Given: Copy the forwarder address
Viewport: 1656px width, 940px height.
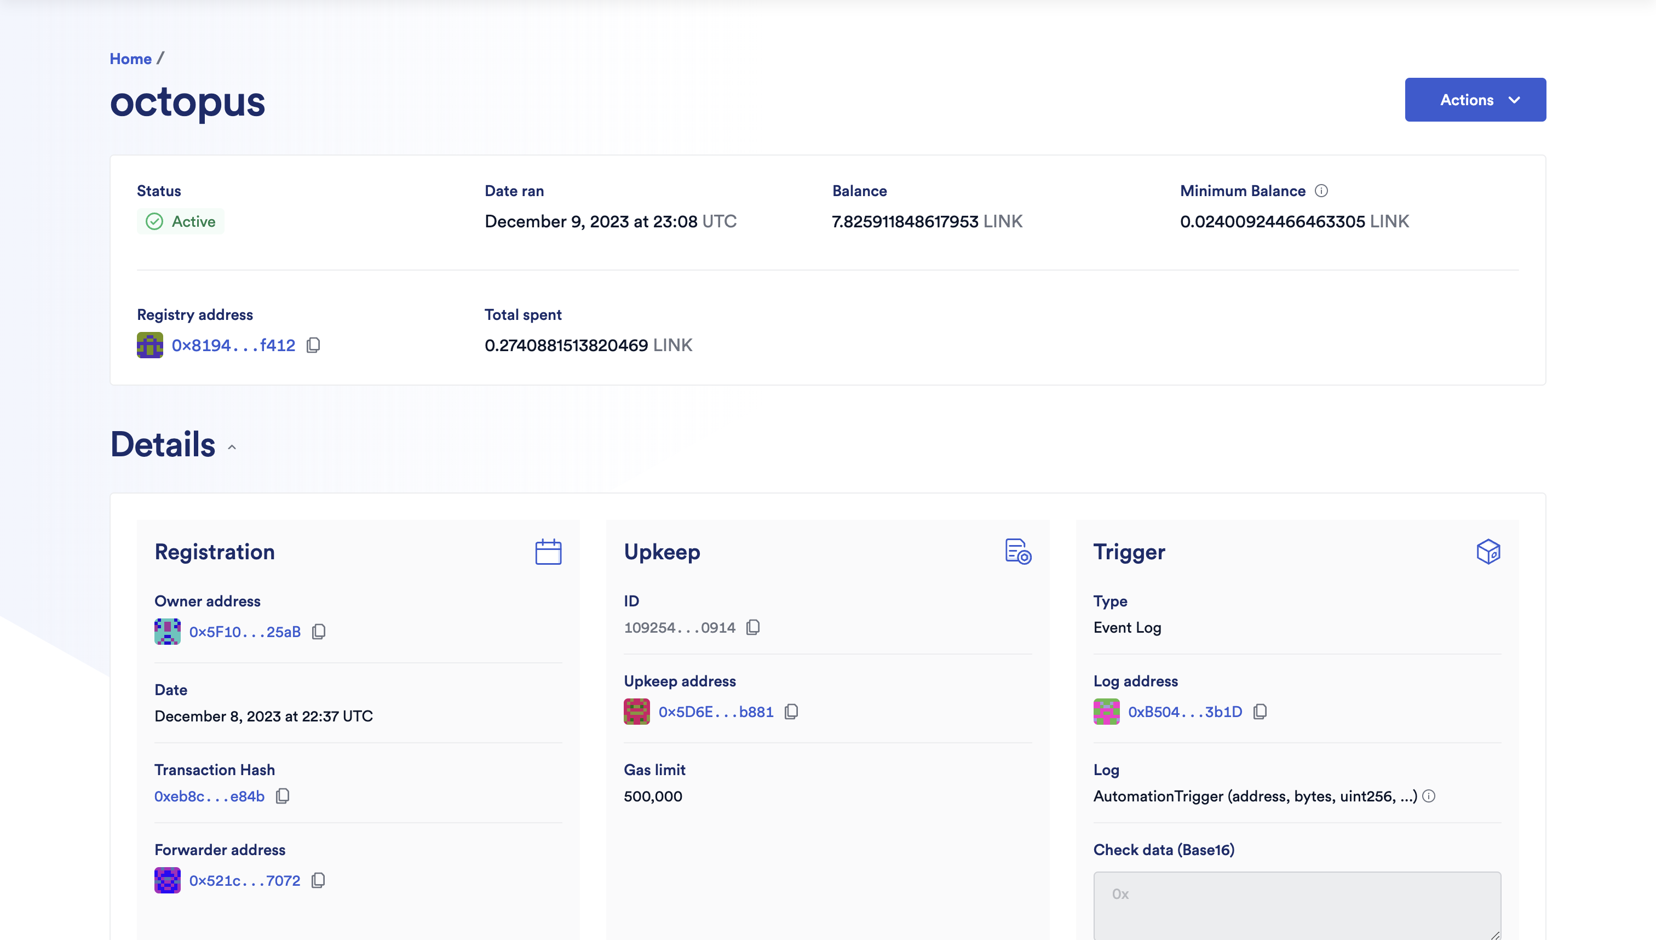Looking at the screenshot, I should click(x=318, y=881).
